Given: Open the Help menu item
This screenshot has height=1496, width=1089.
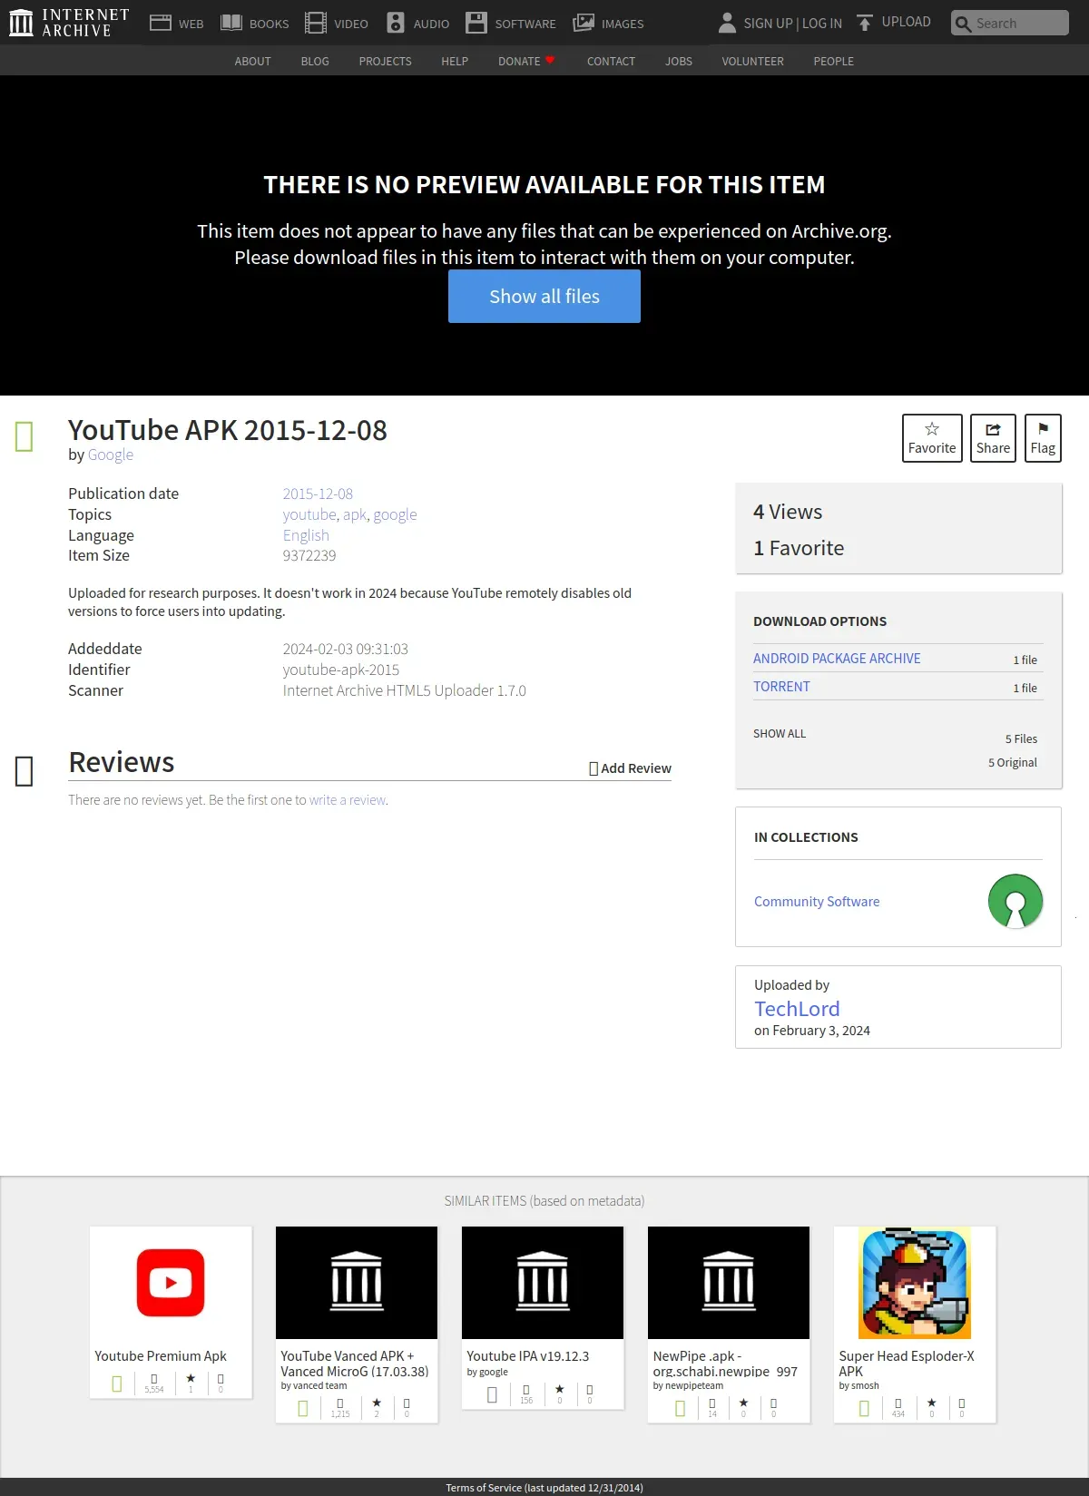Looking at the screenshot, I should coord(455,61).
